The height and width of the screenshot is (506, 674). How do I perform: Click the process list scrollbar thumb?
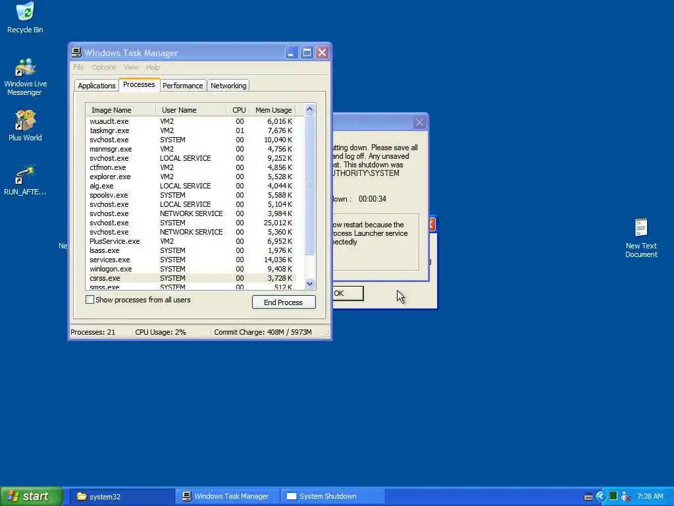pyautogui.click(x=309, y=184)
